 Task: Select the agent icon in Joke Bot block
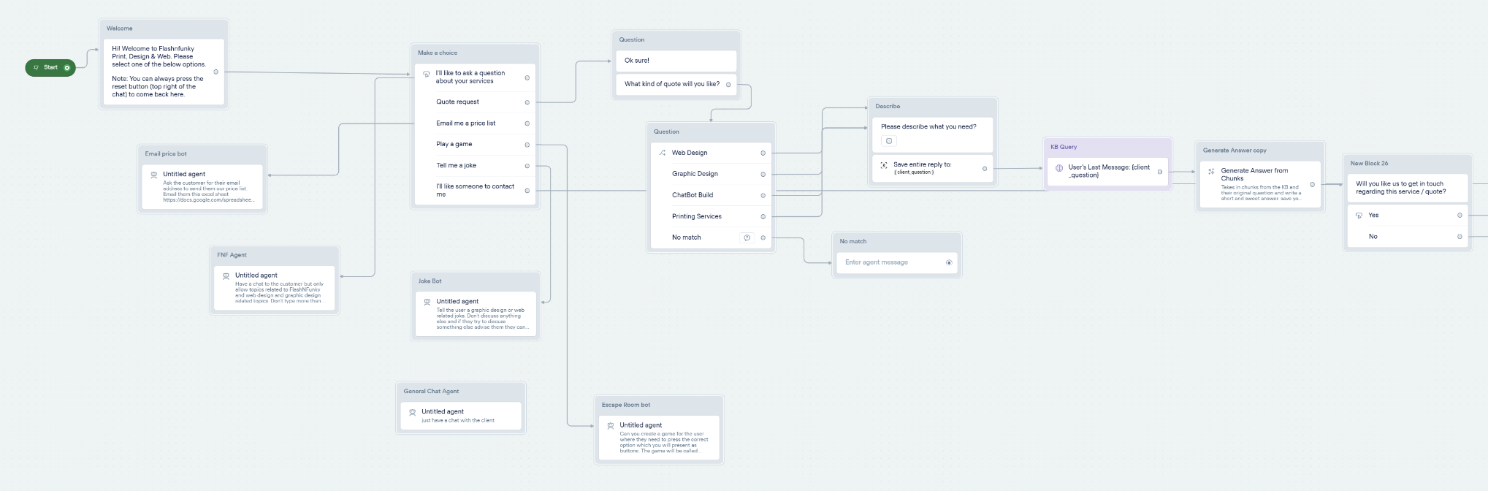427,302
